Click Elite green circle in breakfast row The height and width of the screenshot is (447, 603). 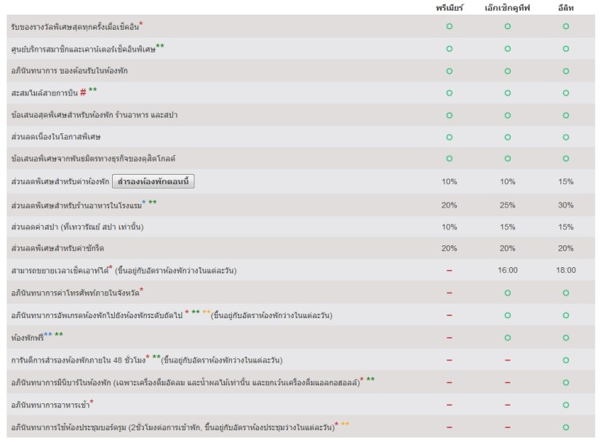point(565,404)
